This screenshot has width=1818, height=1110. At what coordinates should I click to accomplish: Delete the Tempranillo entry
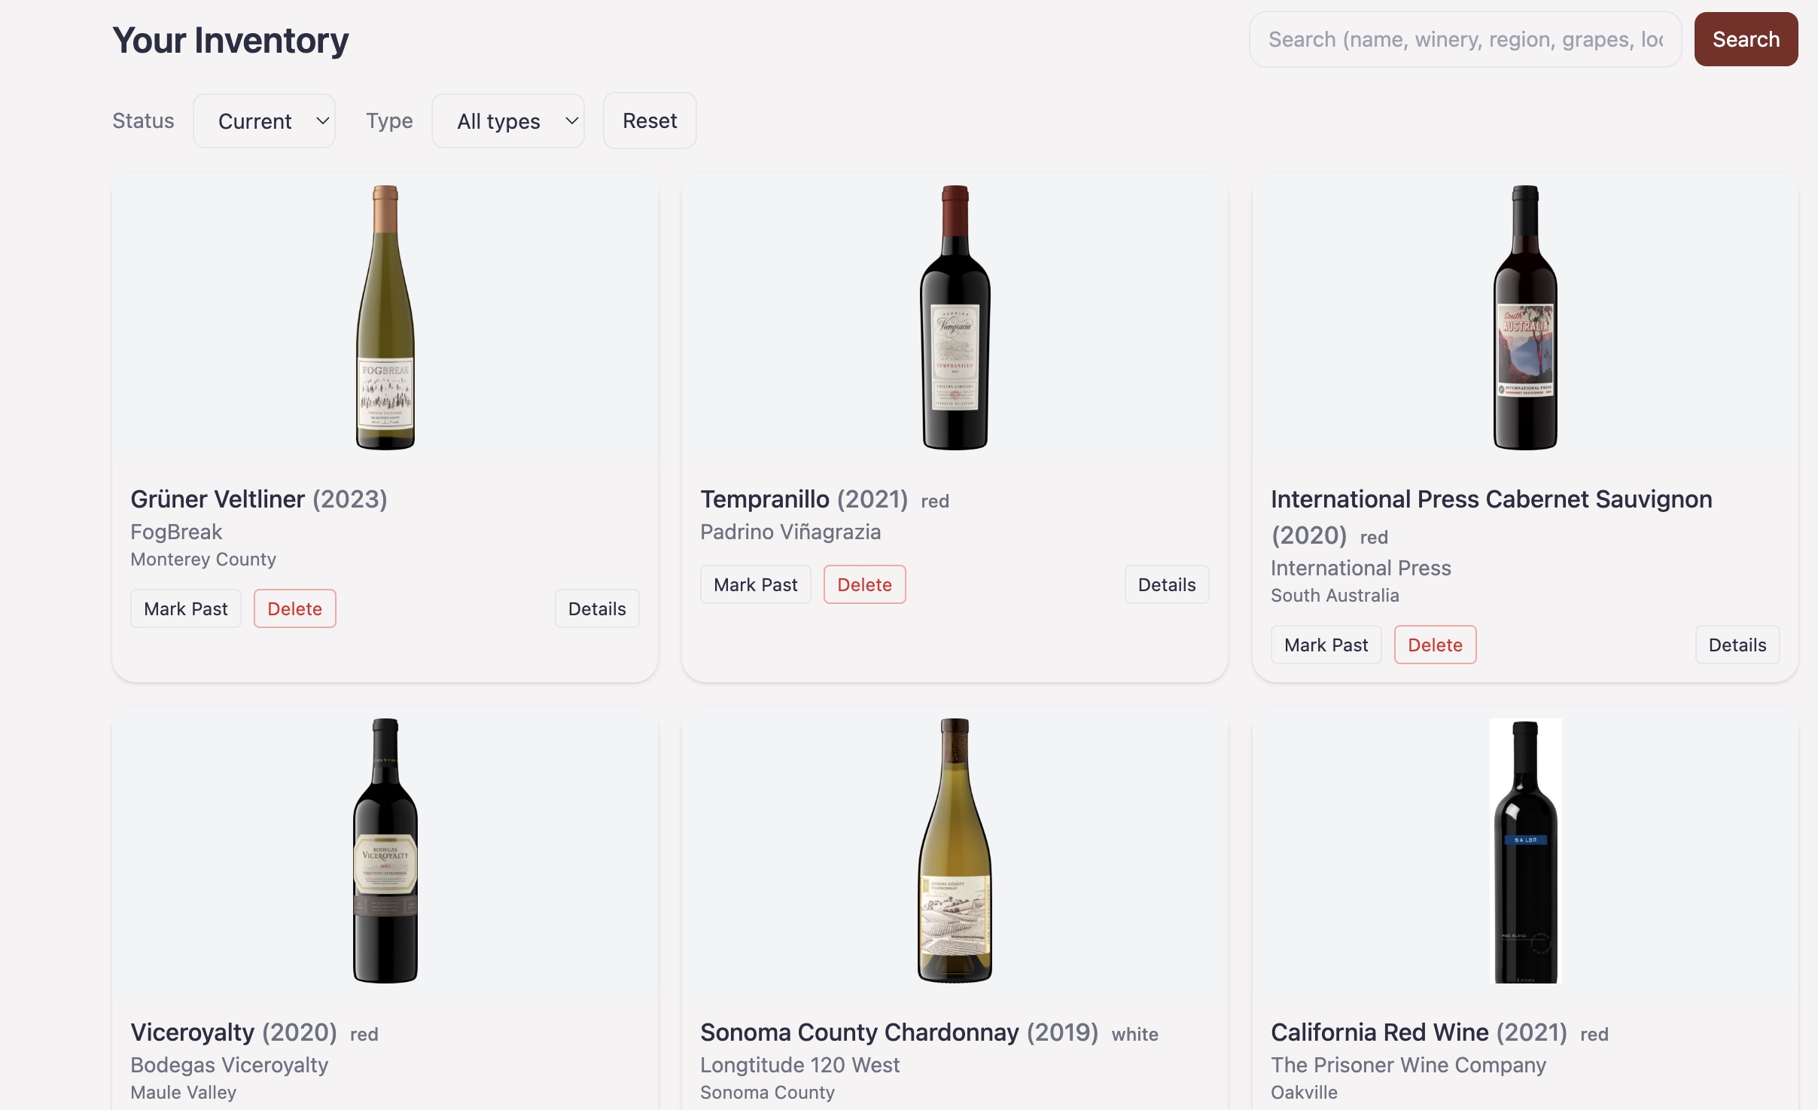(x=864, y=584)
